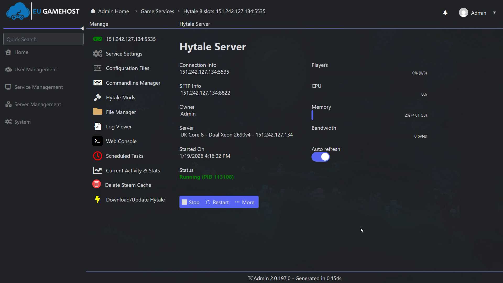Open the Commandline Manager keyboard icon
The width and height of the screenshot is (503, 283).
(x=97, y=83)
